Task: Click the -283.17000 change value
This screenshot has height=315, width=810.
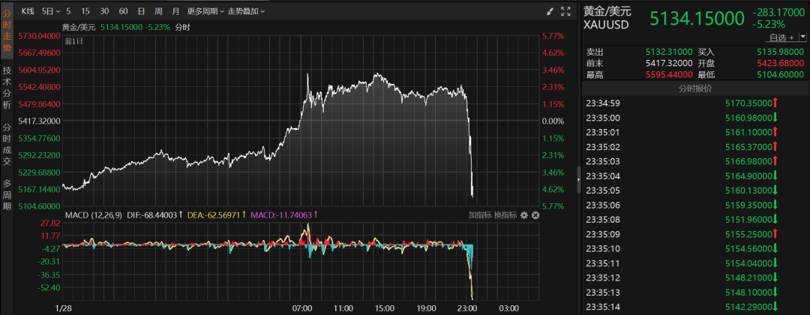Action: click(778, 13)
